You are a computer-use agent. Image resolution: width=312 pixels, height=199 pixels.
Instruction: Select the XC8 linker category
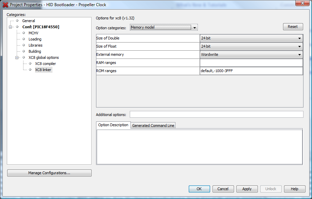(x=43, y=70)
